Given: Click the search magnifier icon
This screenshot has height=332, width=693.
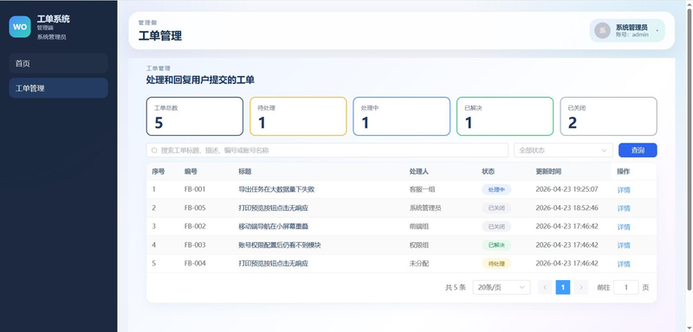Looking at the screenshot, I should point(154,150).
